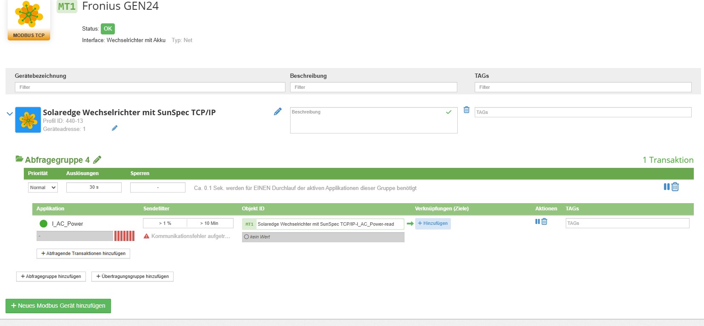Image resolution: width=704 pixels, height=326 pixels.
Task: Delete the I_AC_Power transaction trash icon
Action: 544,221
